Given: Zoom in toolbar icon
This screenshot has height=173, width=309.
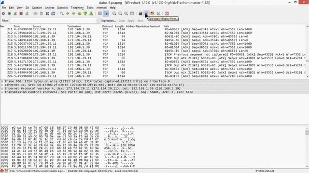Looking at the screenshot, I should 114,13.
